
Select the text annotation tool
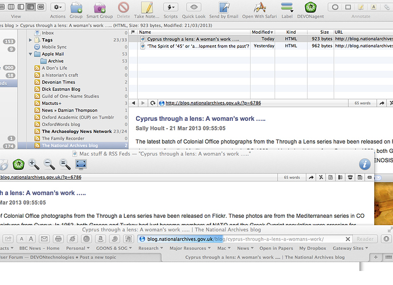tap(374, 7)
